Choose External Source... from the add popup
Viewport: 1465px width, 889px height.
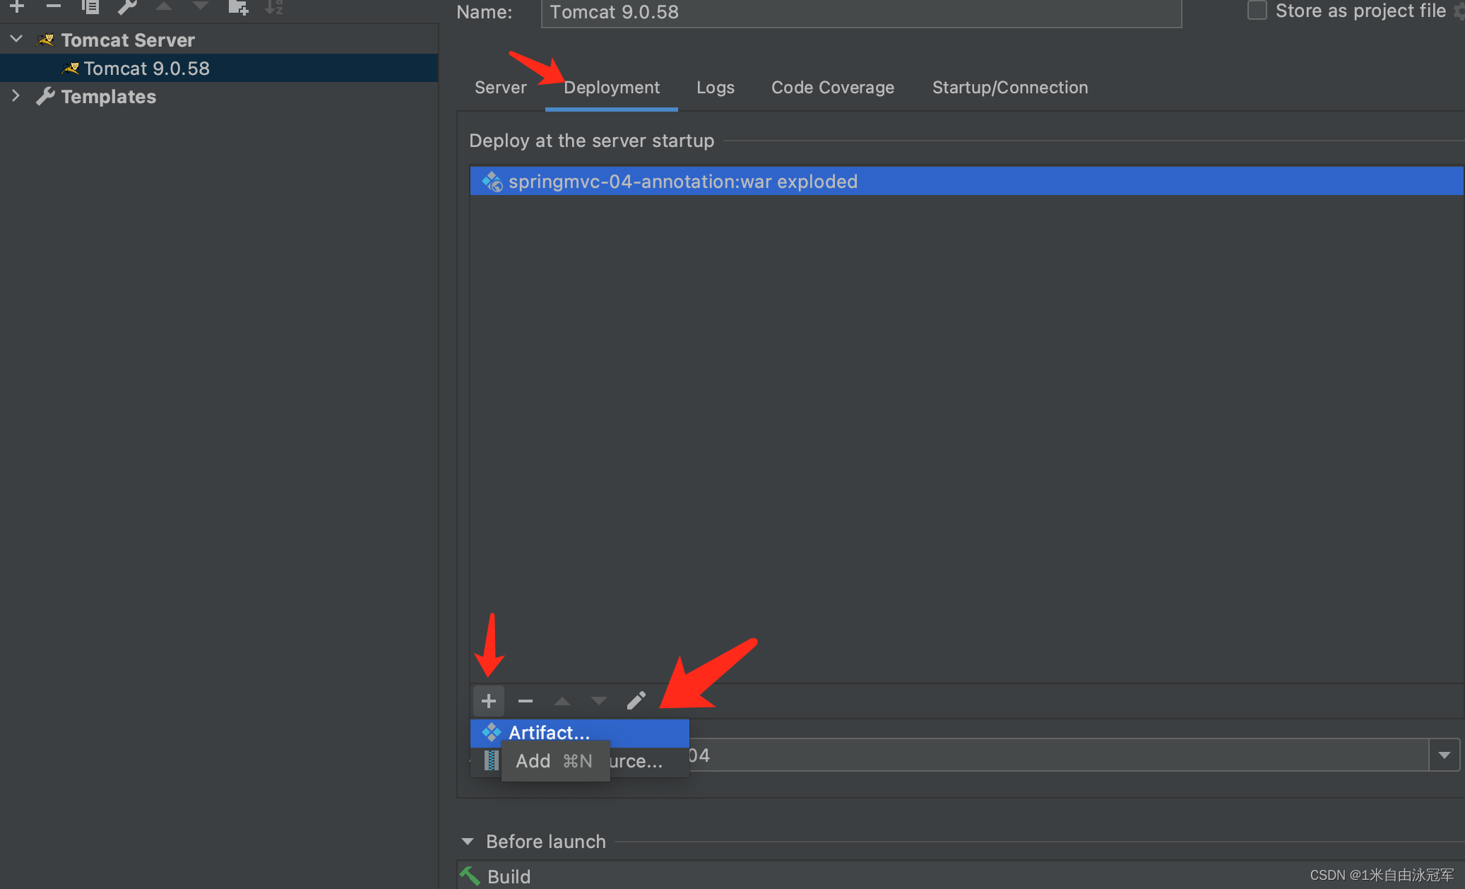pos(579,761)
